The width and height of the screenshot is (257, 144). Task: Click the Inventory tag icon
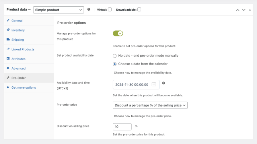[8, 30]
